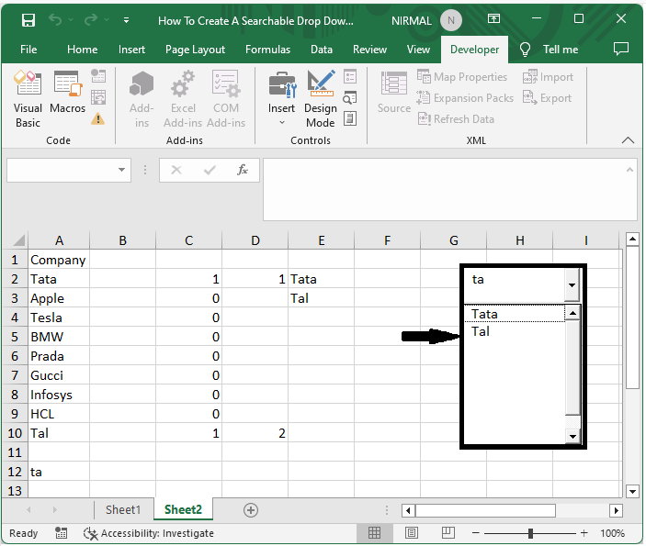Screen dimensions: 646x546
Task: Toggle Design Mode in Controls group
Action: point(321,99)
